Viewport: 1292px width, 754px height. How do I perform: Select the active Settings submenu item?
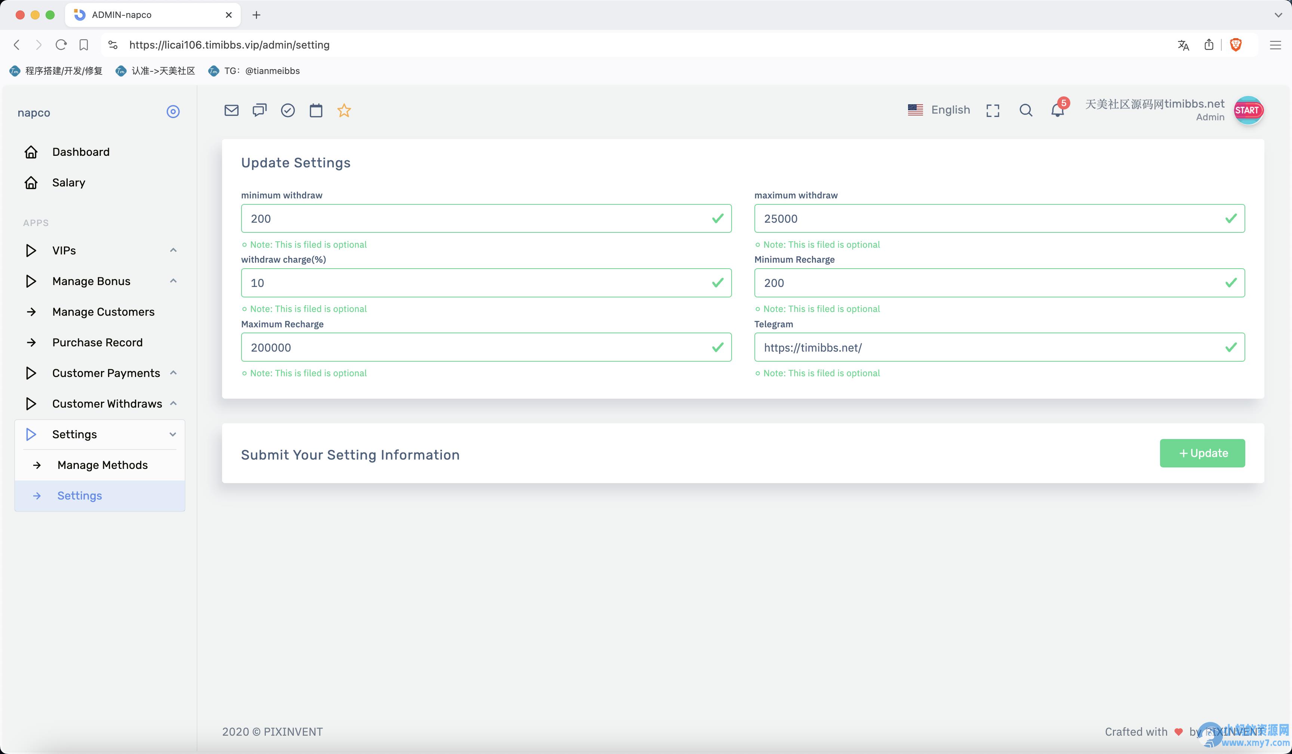tap(100, 496)
